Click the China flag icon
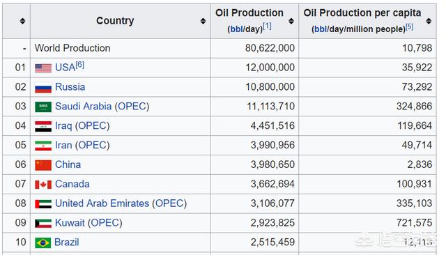 coord(43,165)
